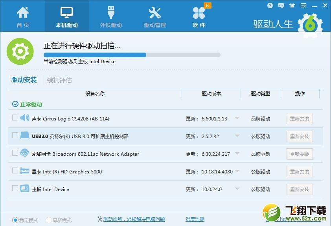The image size is (331, 226).
Task: Switch to the 装机评估 tab
Action: pyautogui.click(x=59, y=80)
